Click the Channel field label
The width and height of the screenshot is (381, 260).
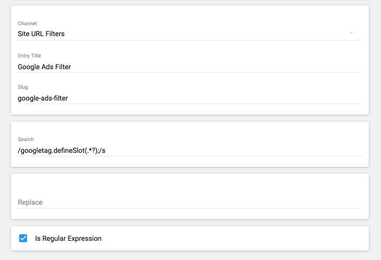coord(27,23)
